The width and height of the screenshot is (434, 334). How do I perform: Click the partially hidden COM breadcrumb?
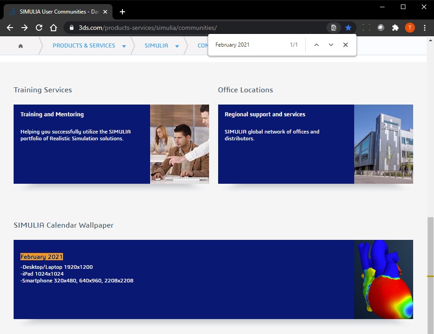(203, 46)
